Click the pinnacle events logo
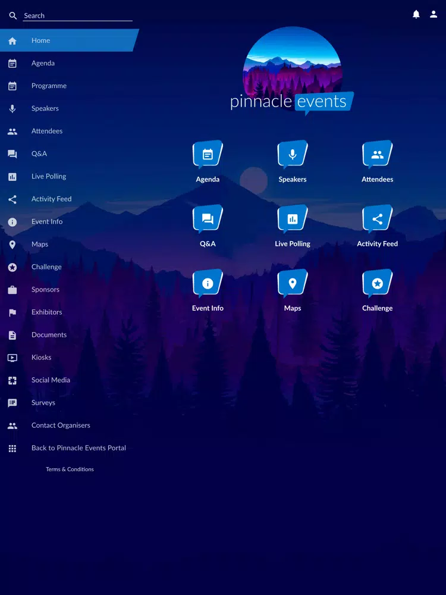This screenshot has height=595, width=446. coord(292,71)
